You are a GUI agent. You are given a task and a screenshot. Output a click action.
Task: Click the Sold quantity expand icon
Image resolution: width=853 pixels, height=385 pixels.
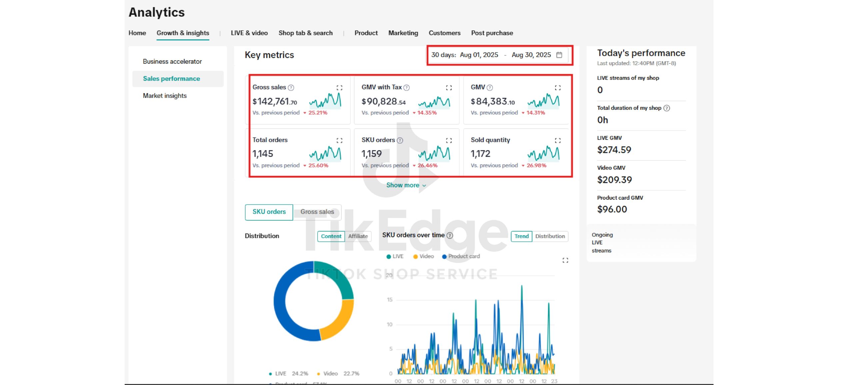[557, 141]
